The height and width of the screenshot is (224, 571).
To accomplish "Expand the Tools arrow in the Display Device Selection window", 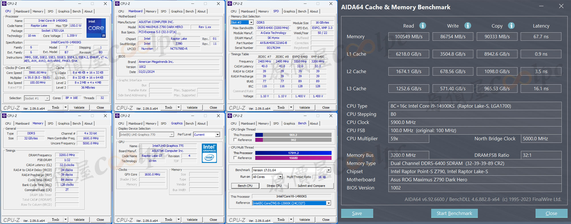I will pyautogui.click(x=179, y=220).
